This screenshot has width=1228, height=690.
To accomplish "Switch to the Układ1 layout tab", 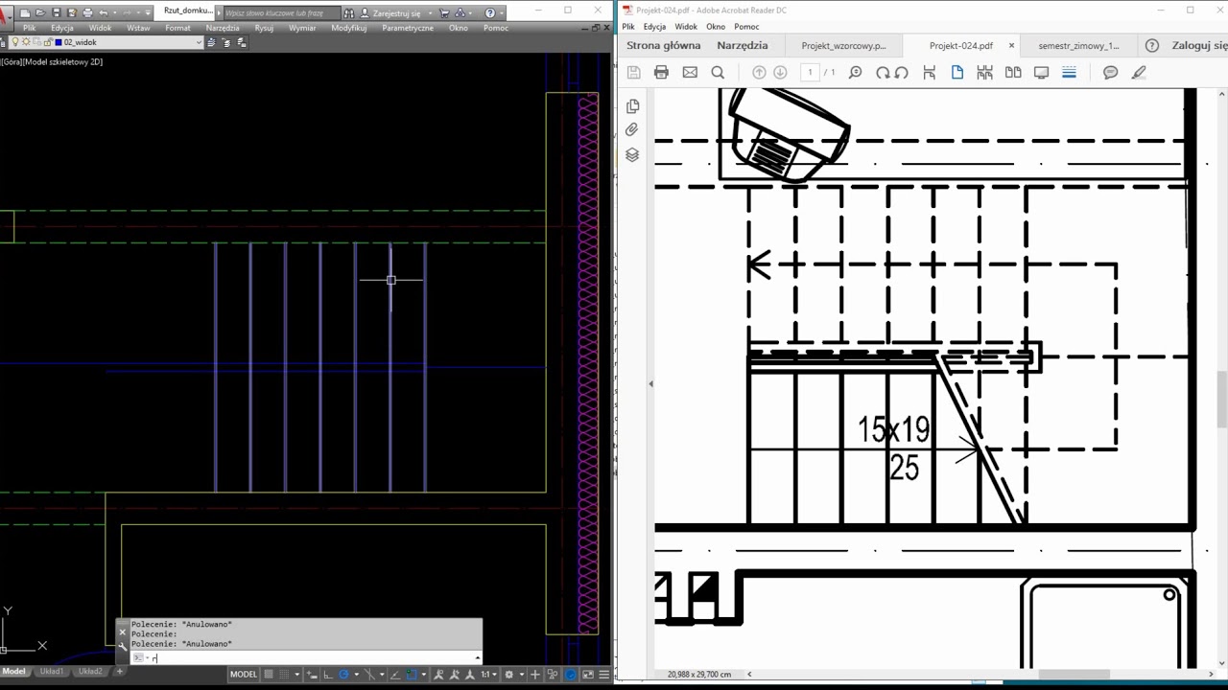I will 52,672.
